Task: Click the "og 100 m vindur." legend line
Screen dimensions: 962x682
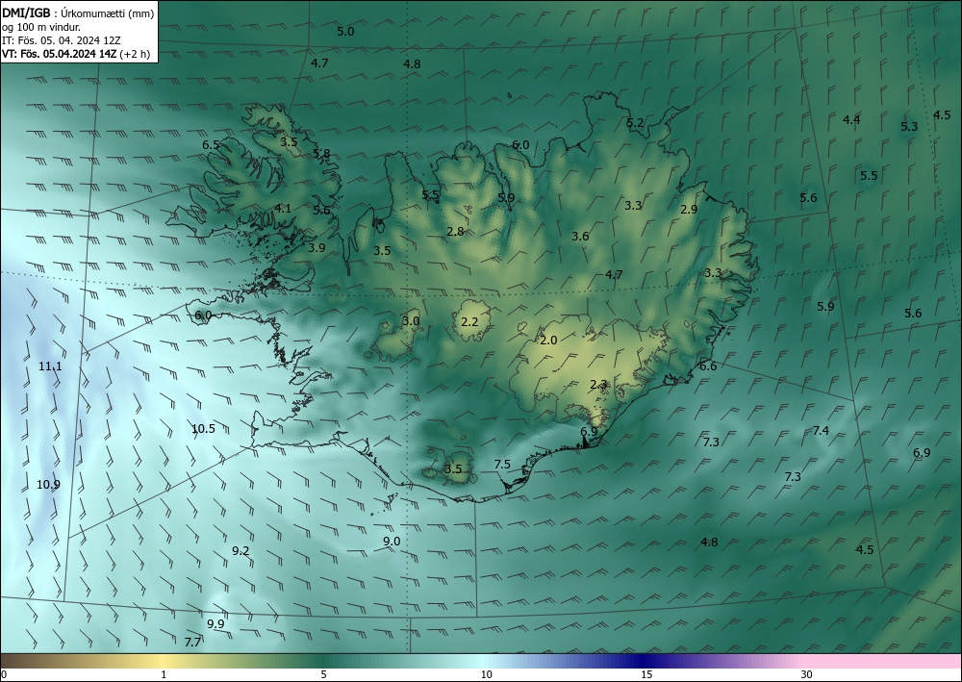Action: tap(41, 26)
